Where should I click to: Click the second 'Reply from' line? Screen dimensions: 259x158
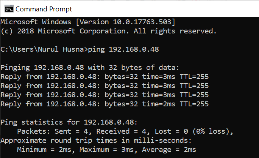point(104,85)
